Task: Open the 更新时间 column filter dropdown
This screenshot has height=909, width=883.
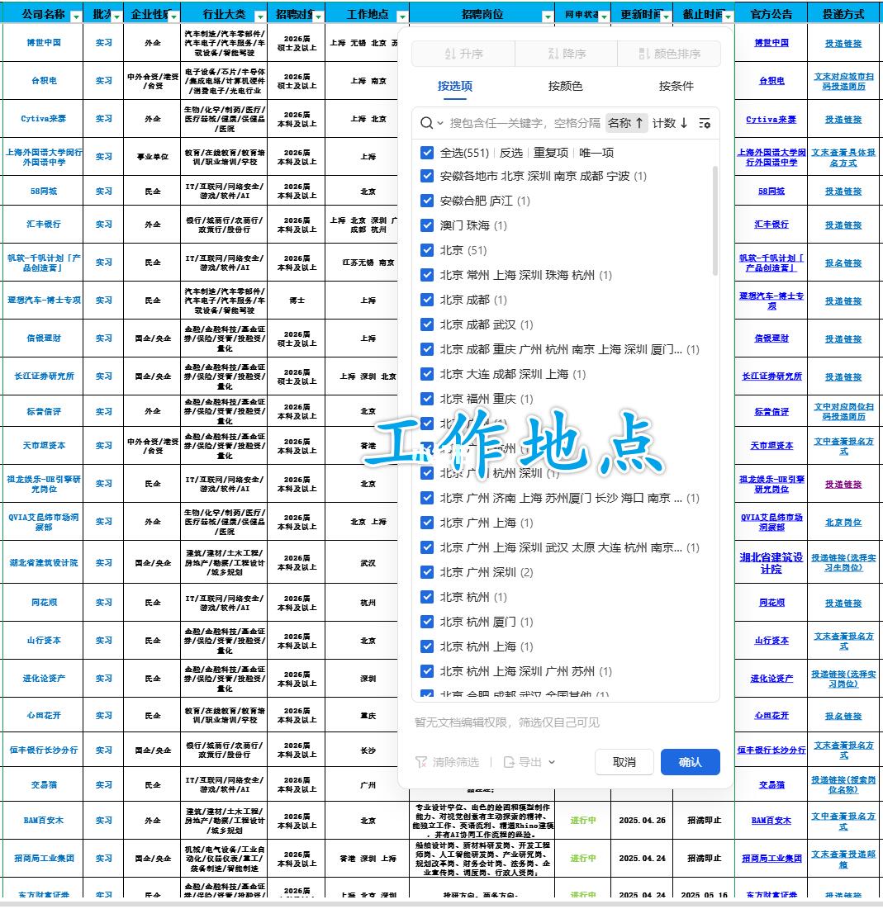Action: coord(666,17)
